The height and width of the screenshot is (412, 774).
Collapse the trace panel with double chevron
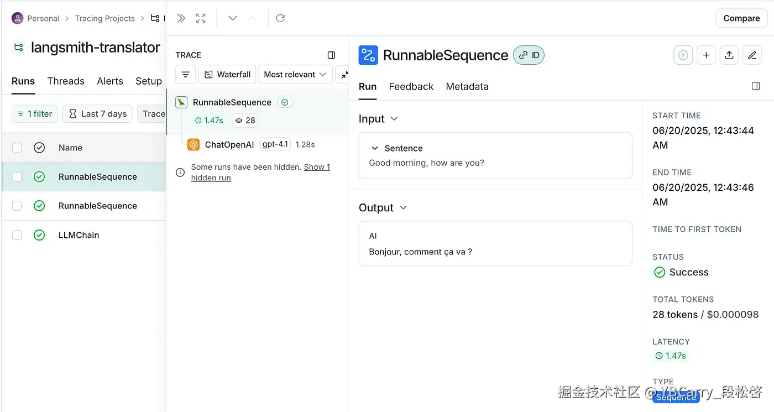pyautogui.click(x=181, y=18)
